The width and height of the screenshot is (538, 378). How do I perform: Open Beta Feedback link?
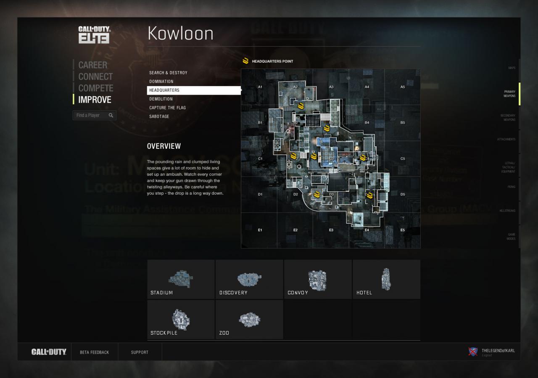[x=95, y=352]
